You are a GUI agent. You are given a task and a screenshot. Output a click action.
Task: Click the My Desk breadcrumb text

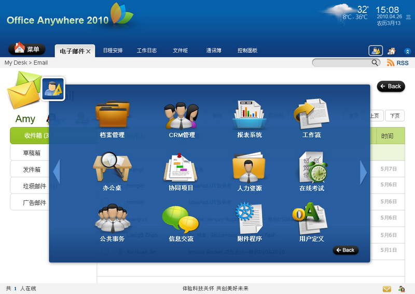point(16,63)
